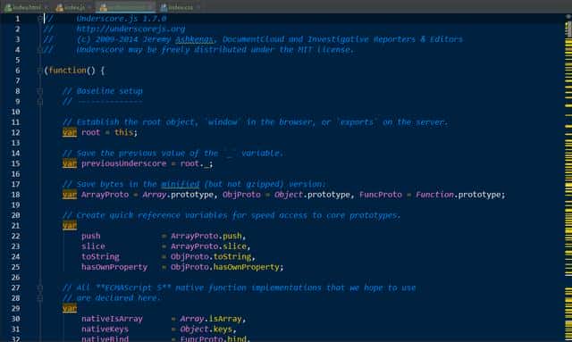Place cursor on the previousUnderscore variable name

[123, 163]
